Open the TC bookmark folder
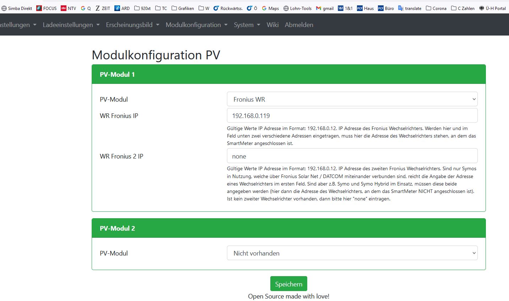Screen dimensions: 509x301 coord(161,8)
